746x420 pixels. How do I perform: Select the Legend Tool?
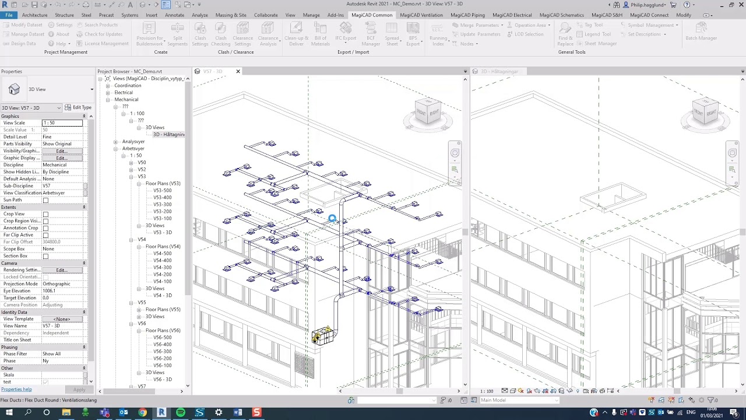(594, 34)
